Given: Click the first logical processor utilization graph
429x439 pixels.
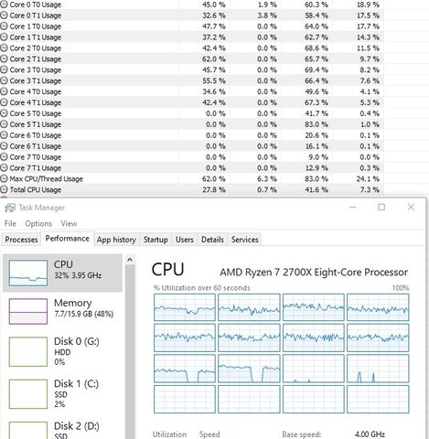Looking at the screenshot, I should tap(185, 307).
